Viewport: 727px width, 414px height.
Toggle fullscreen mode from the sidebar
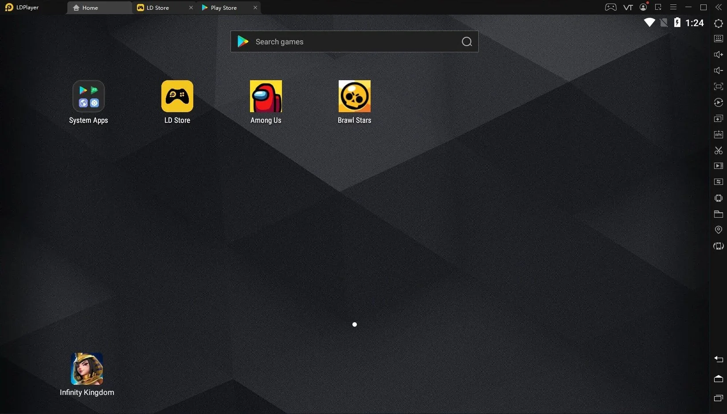[718, 87]
